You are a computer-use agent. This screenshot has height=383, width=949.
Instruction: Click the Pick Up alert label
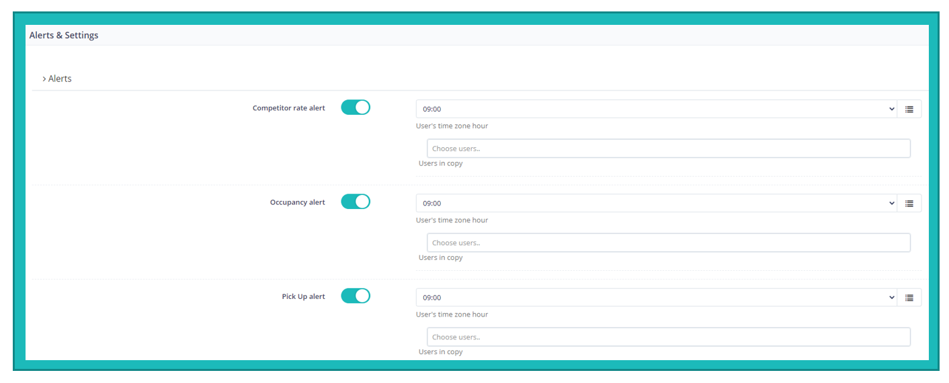304,296
